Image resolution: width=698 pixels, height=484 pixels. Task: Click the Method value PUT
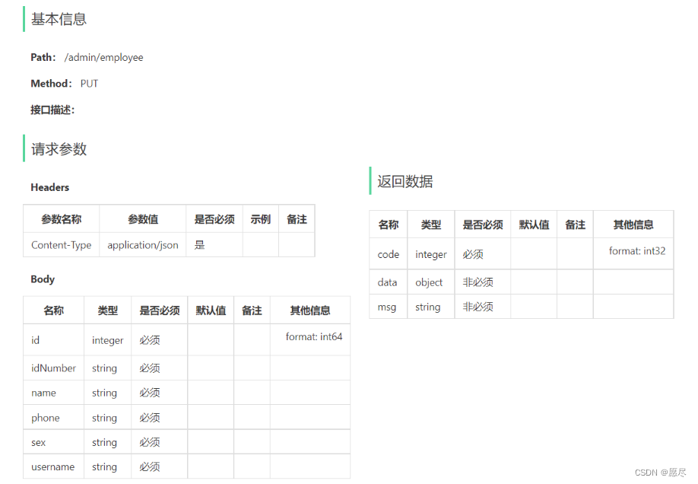89,84
